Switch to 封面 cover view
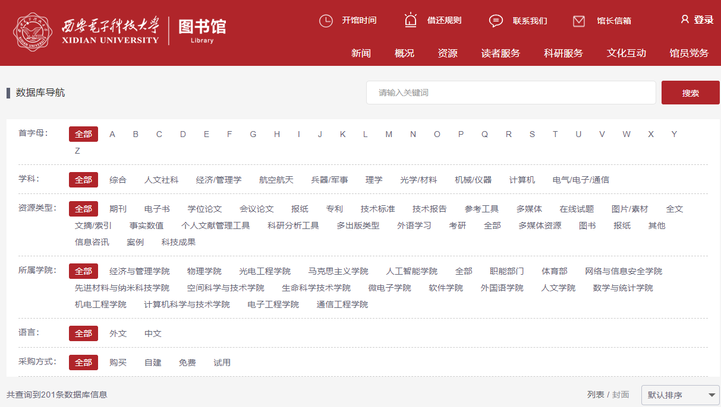The width and height of the screenshot is (721, 407). (x=621, y=395)
